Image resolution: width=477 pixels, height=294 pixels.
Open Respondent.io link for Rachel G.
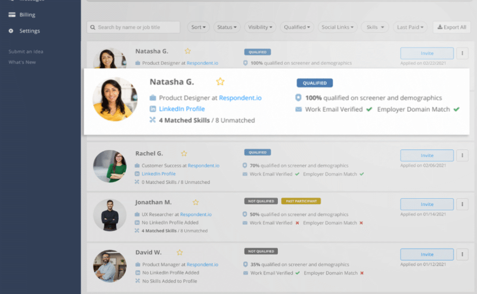203,165
